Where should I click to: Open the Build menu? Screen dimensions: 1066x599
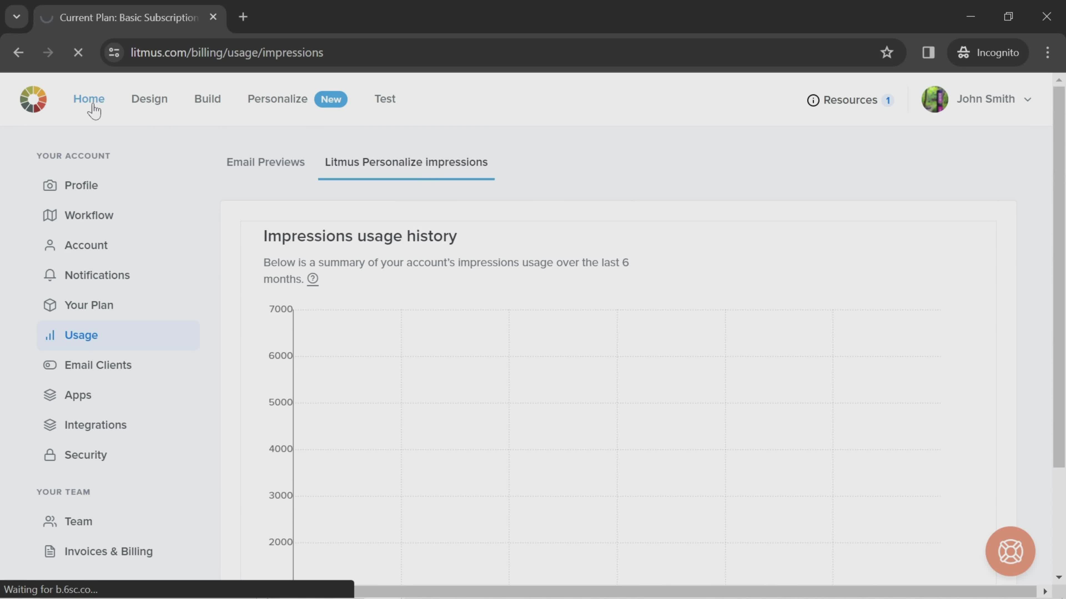207,99
